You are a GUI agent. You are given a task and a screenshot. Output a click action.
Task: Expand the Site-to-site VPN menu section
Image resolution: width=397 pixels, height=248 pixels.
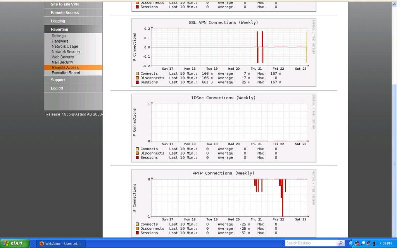tap(64, 4)
